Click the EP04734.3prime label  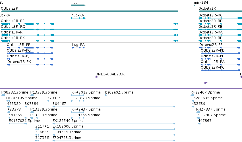(x=67, y=132)
